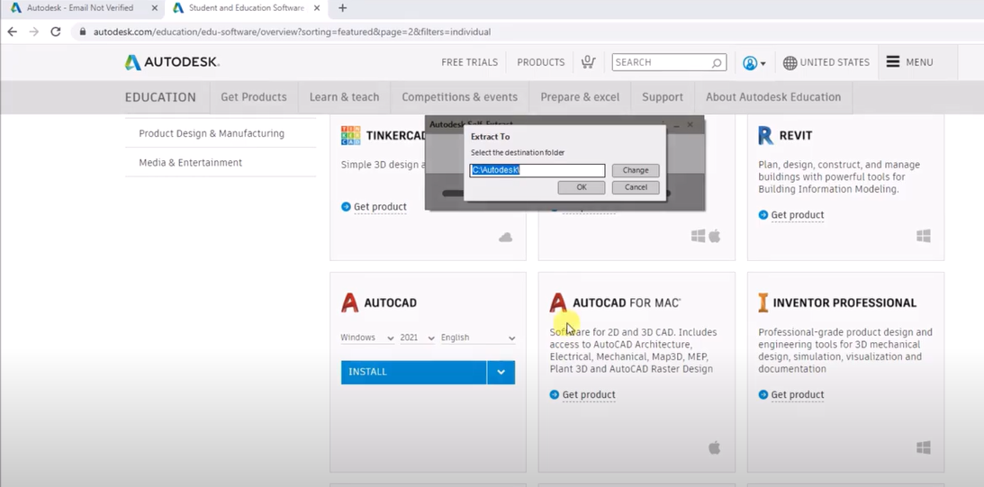Click the browser forward arrow
Image resolution: width=984 pixels, height=487 pixels.
tap(34, 32)
